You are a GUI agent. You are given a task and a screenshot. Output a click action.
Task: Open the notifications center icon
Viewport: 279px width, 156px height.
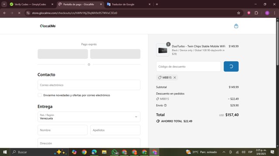[x=272, y=152]
